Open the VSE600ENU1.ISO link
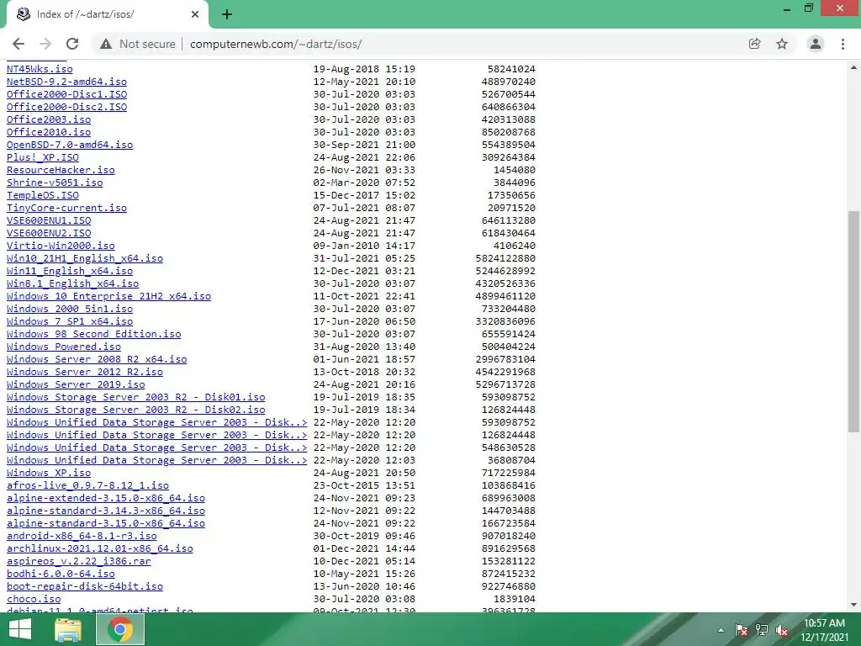The height and width of the screenshot is (646, 861). point(49,220)
